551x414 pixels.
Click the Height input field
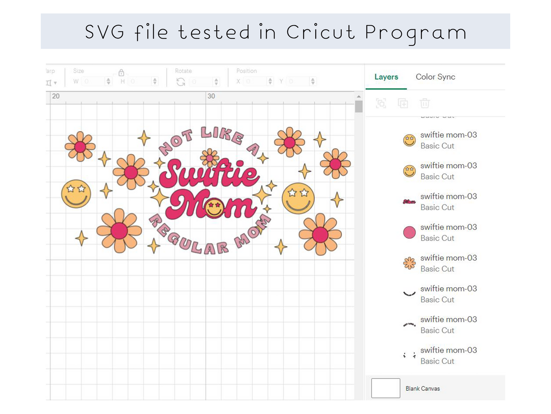(x=139, y=81)
